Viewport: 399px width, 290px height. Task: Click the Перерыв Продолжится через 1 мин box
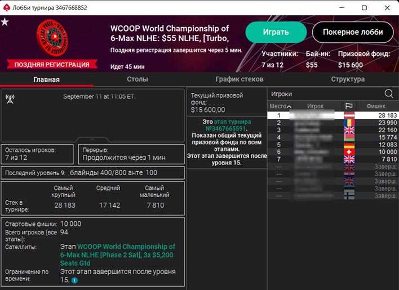point(131,154)
